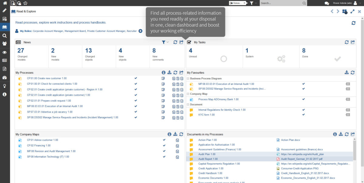Image resolution: width=364 pixels, height=183 pixels.
Task: Download My Favourites list
Action: pyautogui.click(x=347, y=73)
